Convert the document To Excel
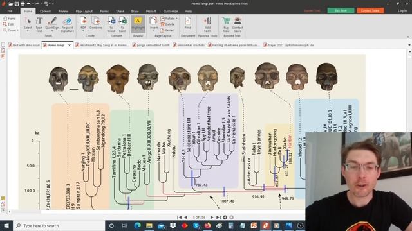 [122, 24]
